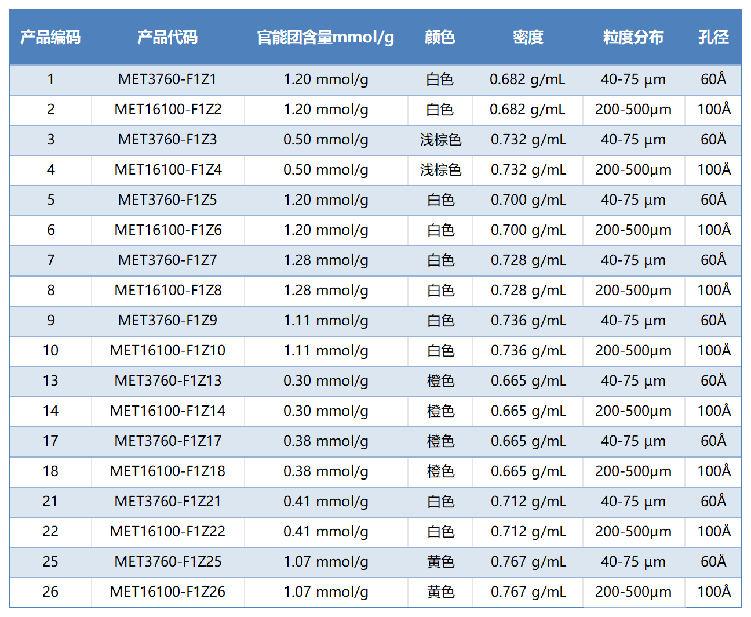The height and width of the screenshot is (617, 751).
Task: Select the MET16100-F1Z2 cell
Action: click(x=168, y=110)
